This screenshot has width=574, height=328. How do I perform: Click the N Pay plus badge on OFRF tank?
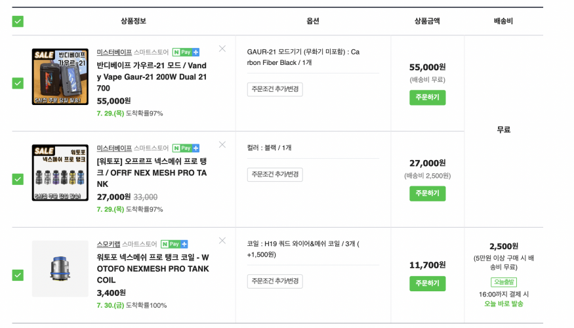tap(186, 148)
